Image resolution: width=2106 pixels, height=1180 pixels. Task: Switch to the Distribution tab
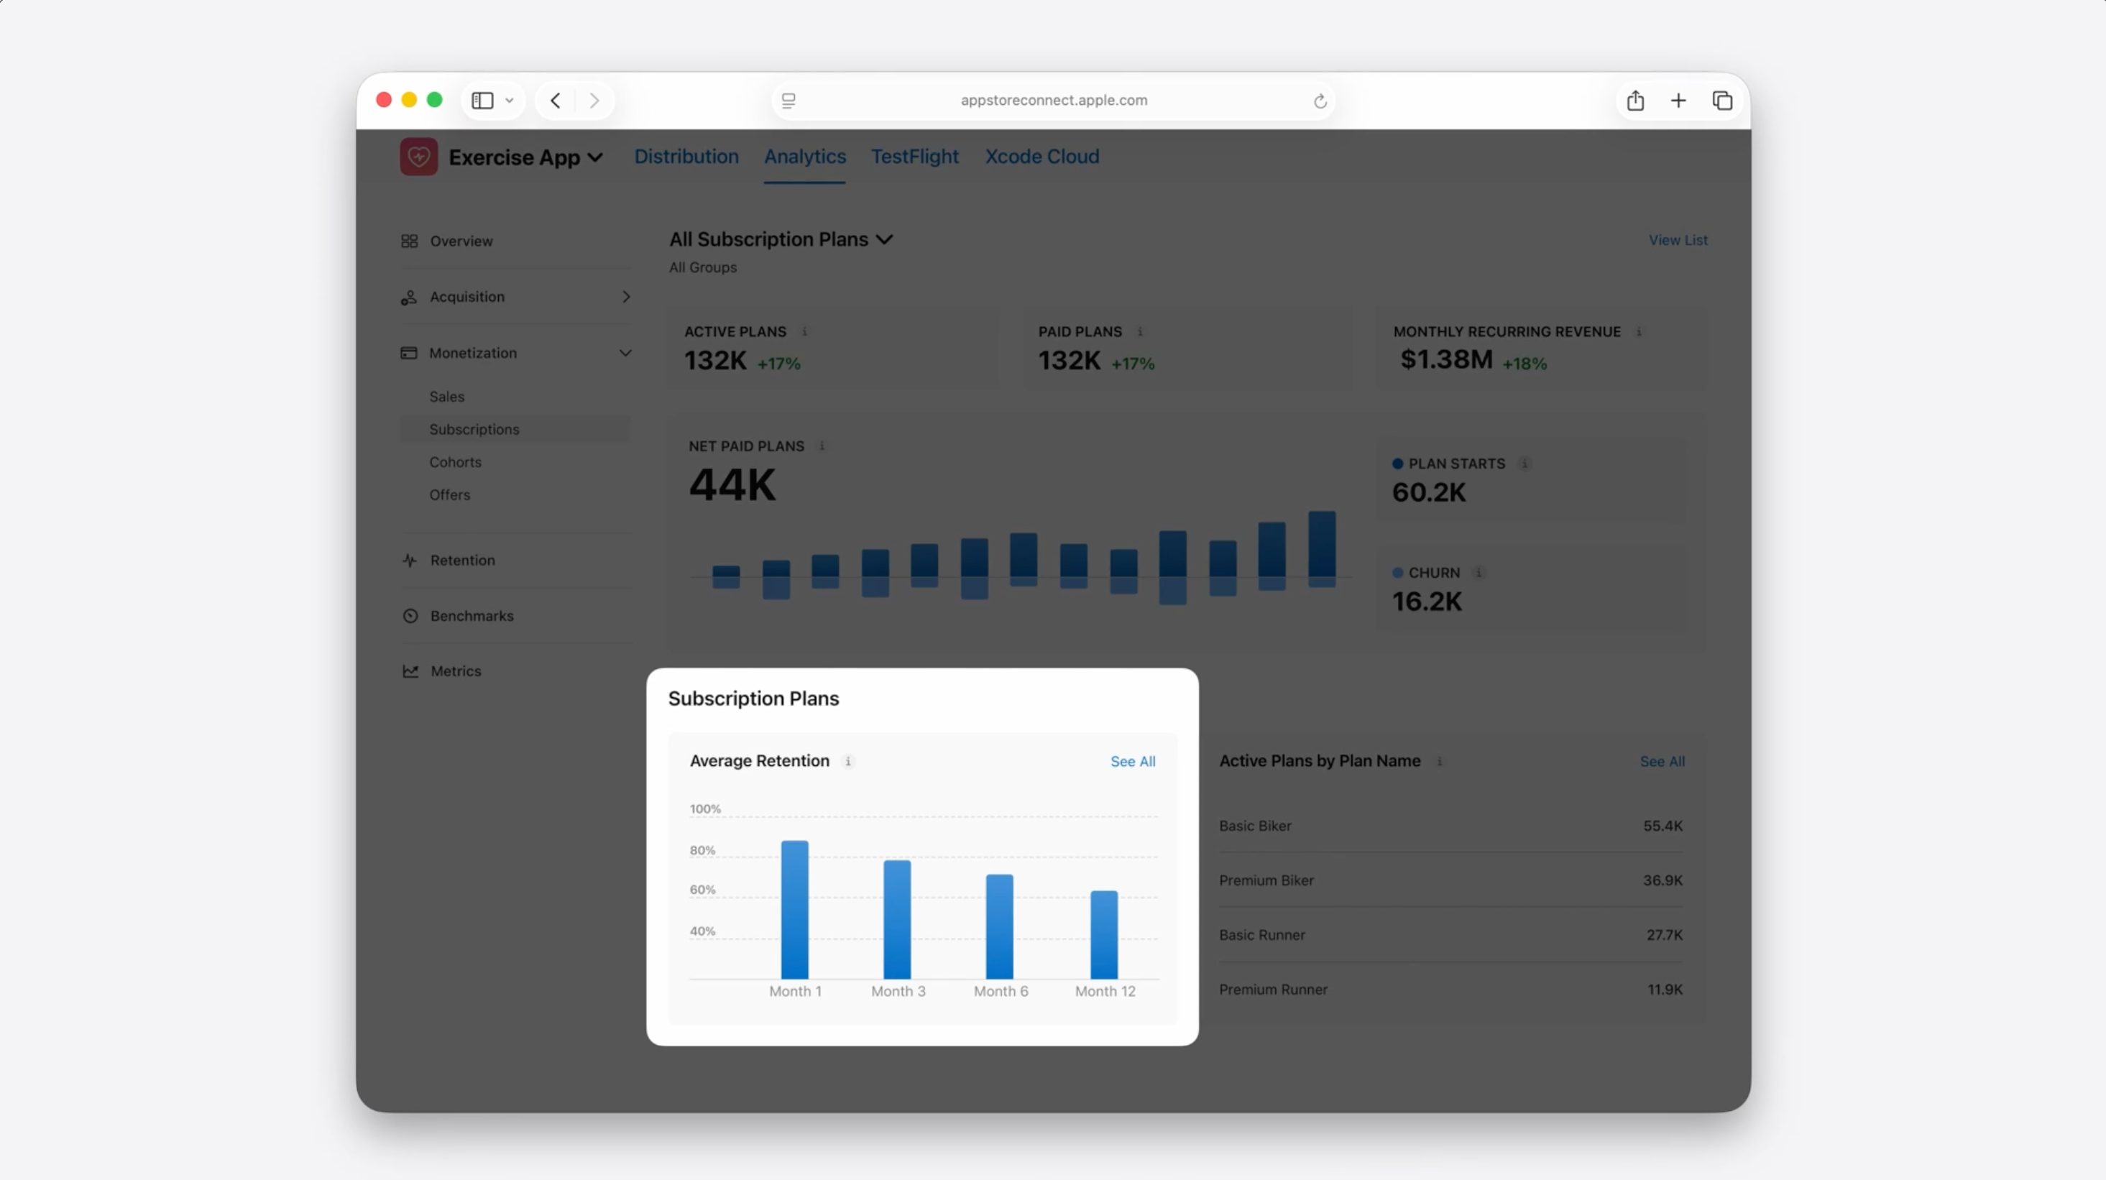686,157
